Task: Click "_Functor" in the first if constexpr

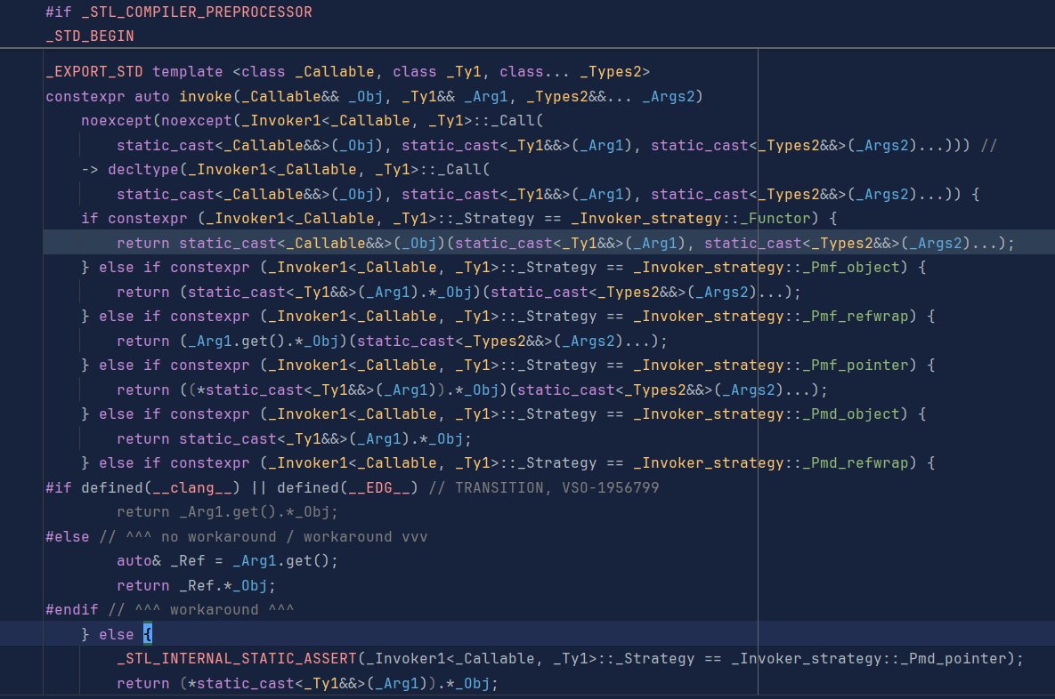Action: (775, 219)
